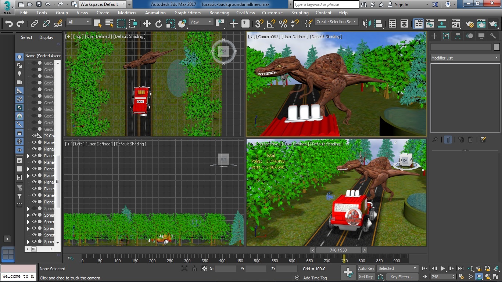Open the Layer Explorer from main toolbar

404,24
